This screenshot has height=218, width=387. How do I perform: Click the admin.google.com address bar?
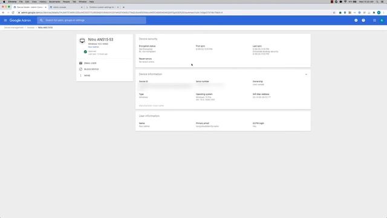173,13
